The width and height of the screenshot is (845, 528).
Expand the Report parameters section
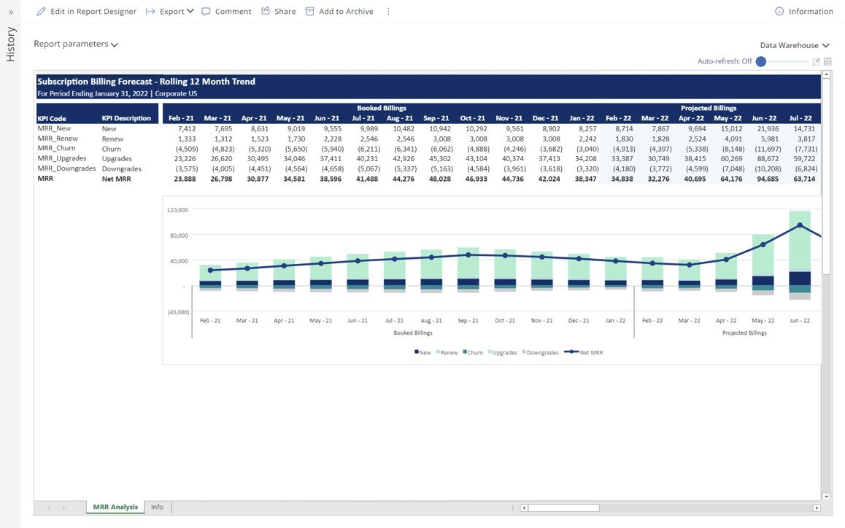(76, 44)
